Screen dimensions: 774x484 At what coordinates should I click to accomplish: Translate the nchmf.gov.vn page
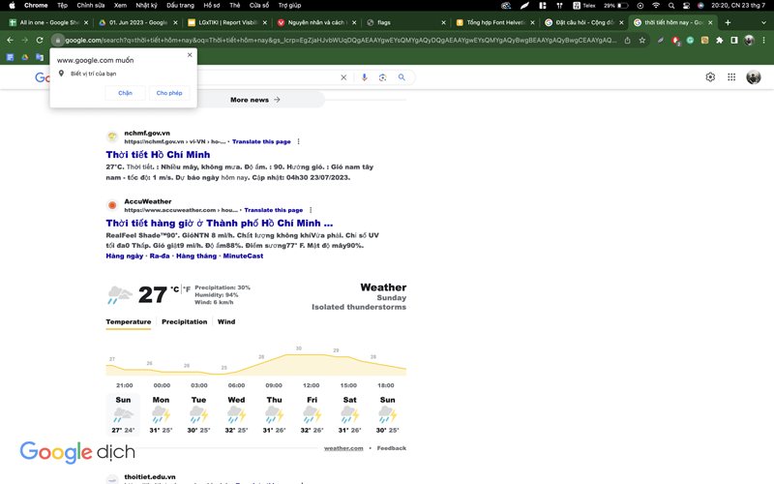[x=261, y=141]
